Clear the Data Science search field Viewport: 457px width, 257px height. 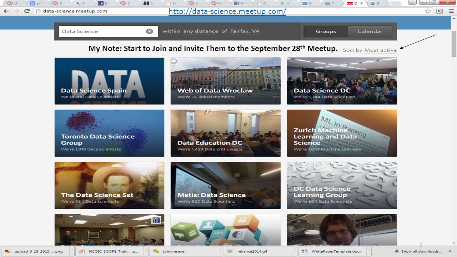(150, 31)
